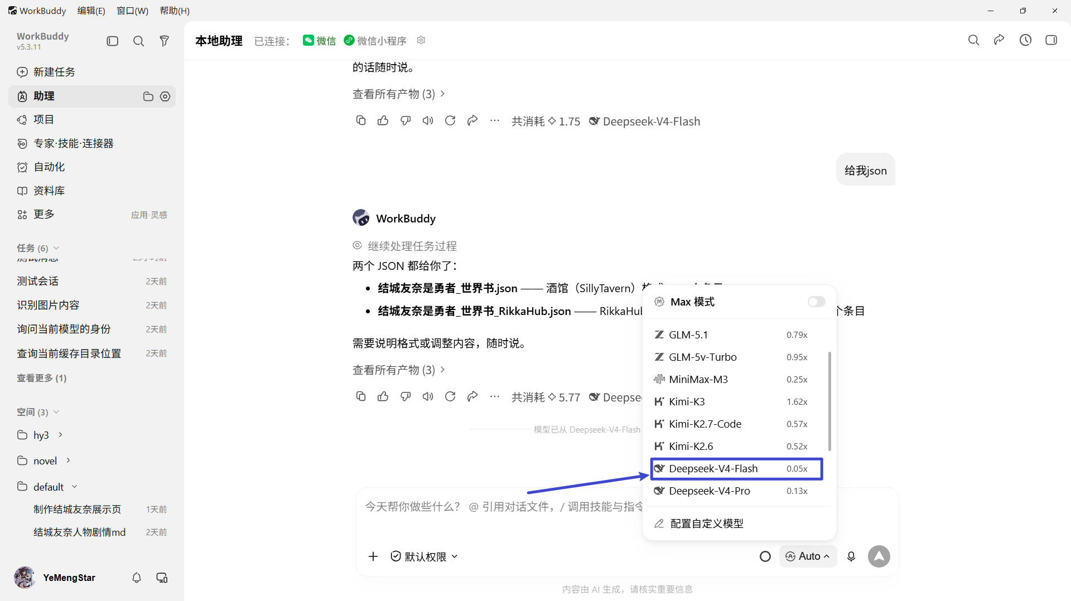This screenshot has width=1071, height=601.
Task: Dislike the reply costing 1.75
Action: click(406, 120)
